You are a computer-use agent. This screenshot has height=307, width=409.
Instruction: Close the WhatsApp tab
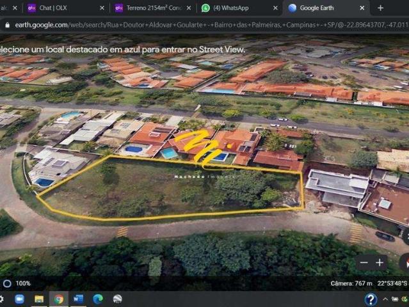click(275, 8)
